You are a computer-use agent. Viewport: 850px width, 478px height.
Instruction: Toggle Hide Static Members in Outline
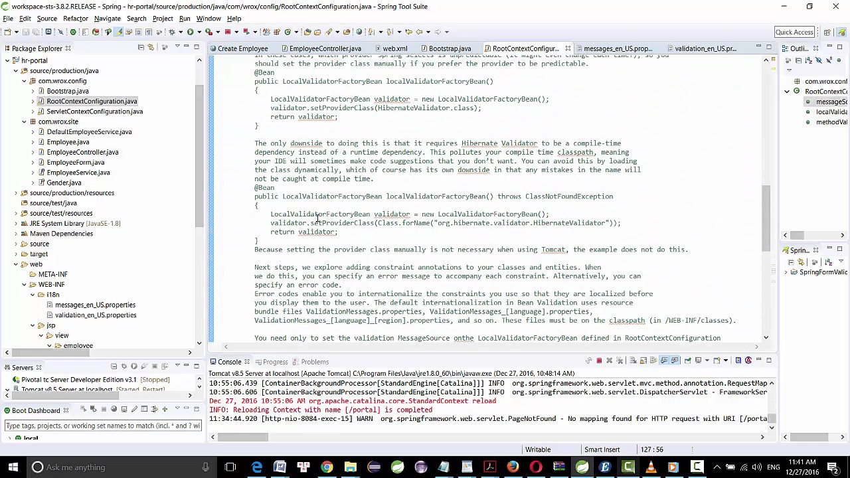(829, 60)
